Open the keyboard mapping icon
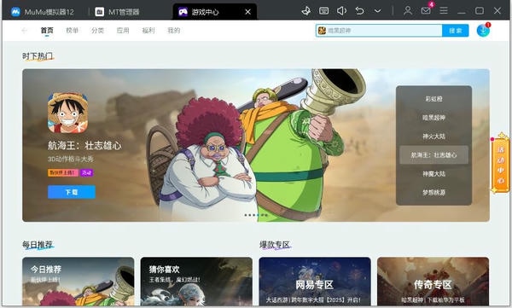512x308 pixels. tap(323, 11)
